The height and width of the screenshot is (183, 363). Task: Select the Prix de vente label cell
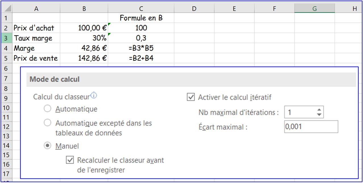(36, 58)
